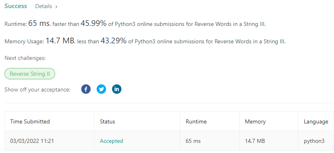Open the Details link

(43, 6)
